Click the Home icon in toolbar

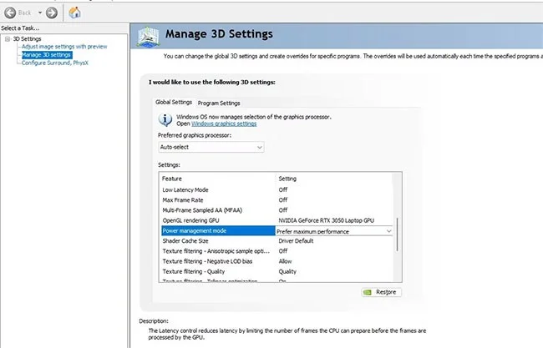pos(75,13)
